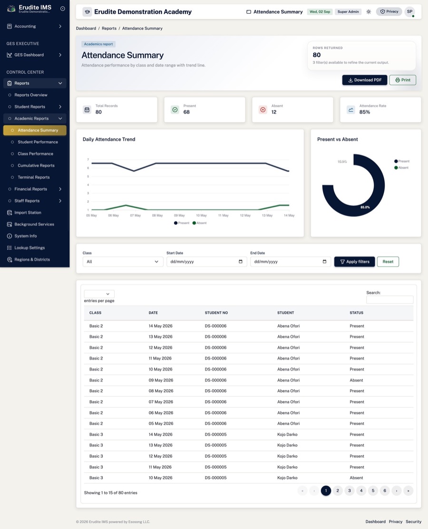Image resolution: width=428 pixels, height=529 pixels.
Task: Collapse sidebar using circle icon beside Erudite IMS
Action: tap(62, 9)
